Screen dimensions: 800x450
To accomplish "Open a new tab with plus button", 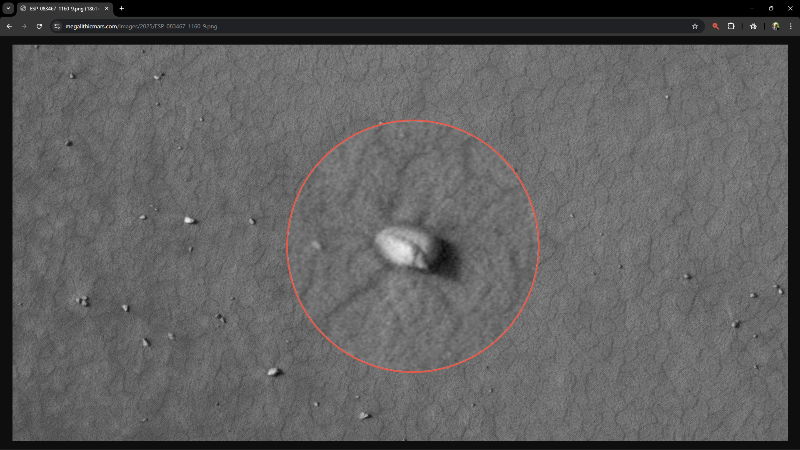I will 122,8.
